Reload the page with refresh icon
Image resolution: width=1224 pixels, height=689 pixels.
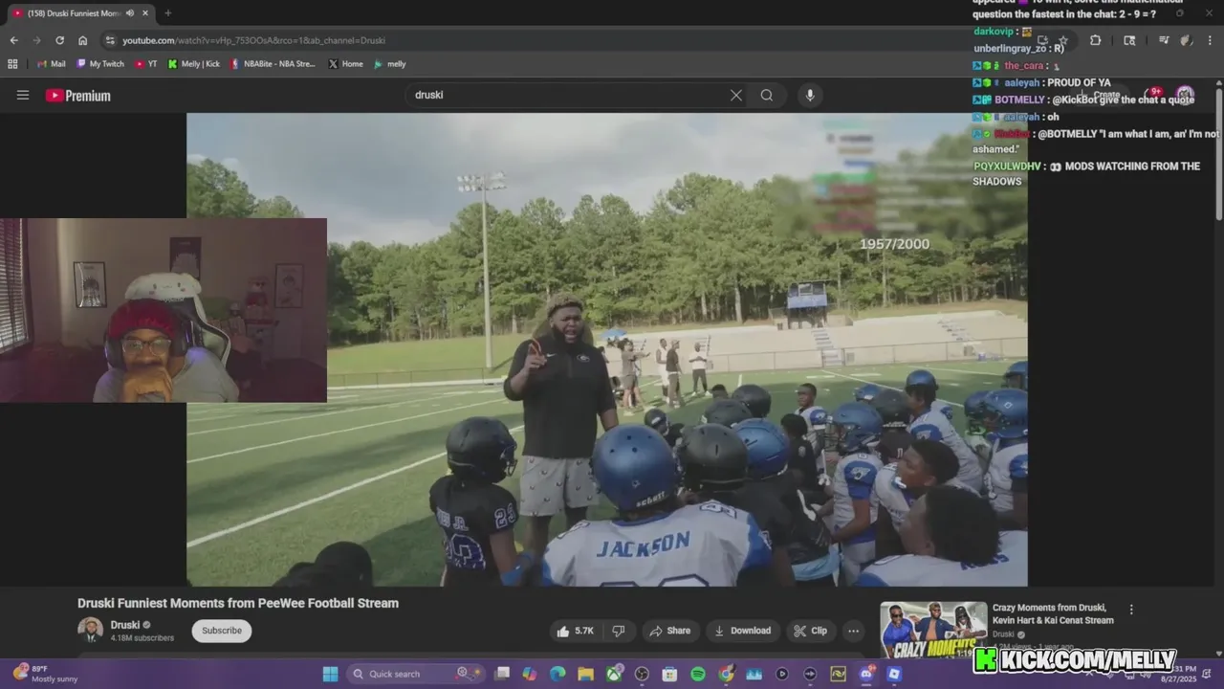[59, 40]
